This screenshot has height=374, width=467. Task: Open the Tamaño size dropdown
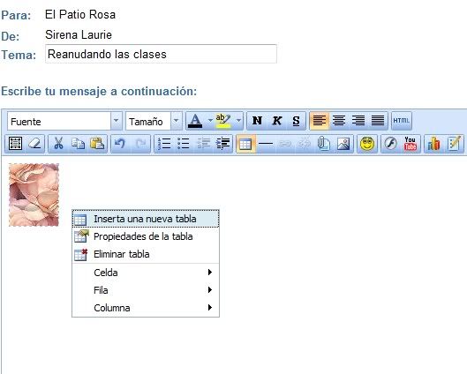coord(154,121)
